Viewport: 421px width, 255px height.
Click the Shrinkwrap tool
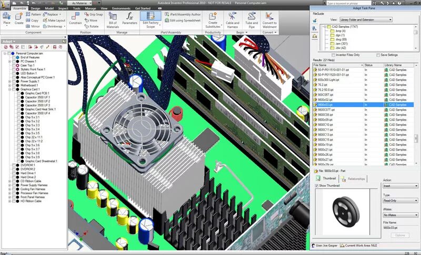tap(53, 26)
